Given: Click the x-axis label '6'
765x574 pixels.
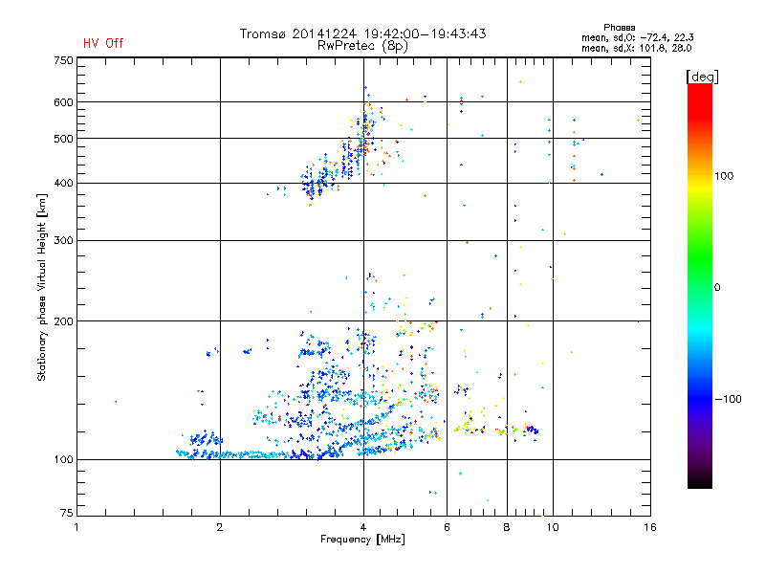Looking at the screenshot, I should tap(447, 527).
